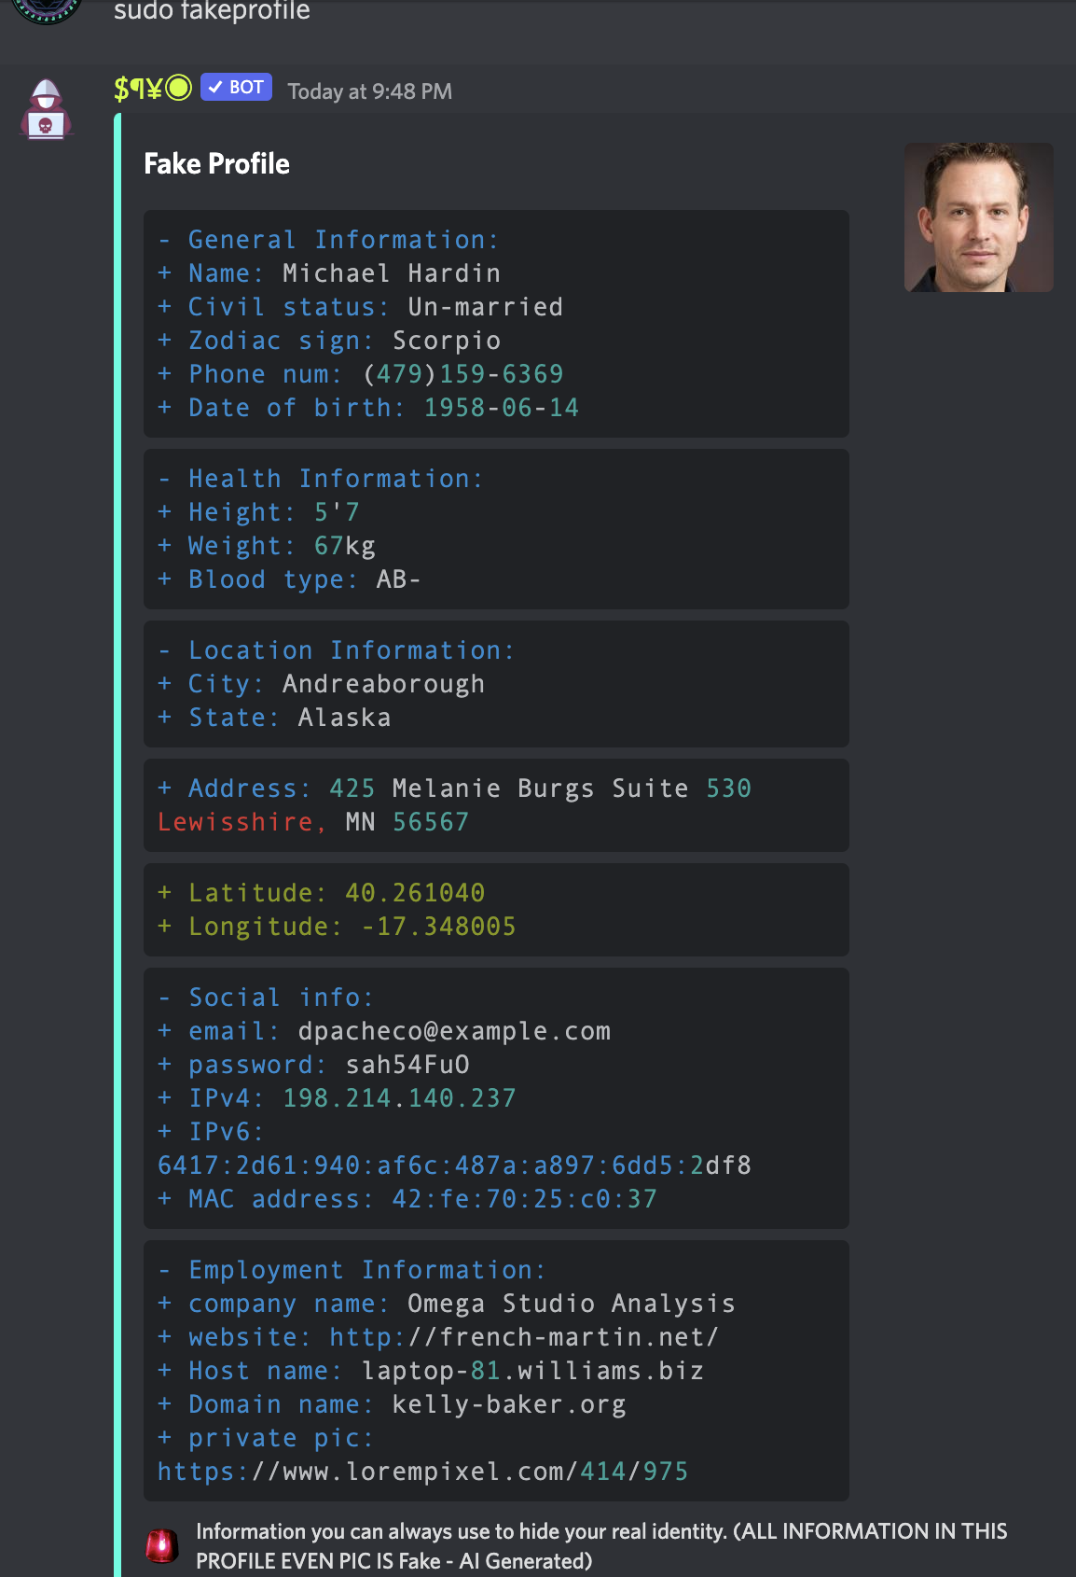Click the footer disclaimer text
This screenshot has height=1577, width=1076.
click(601, 1545)
